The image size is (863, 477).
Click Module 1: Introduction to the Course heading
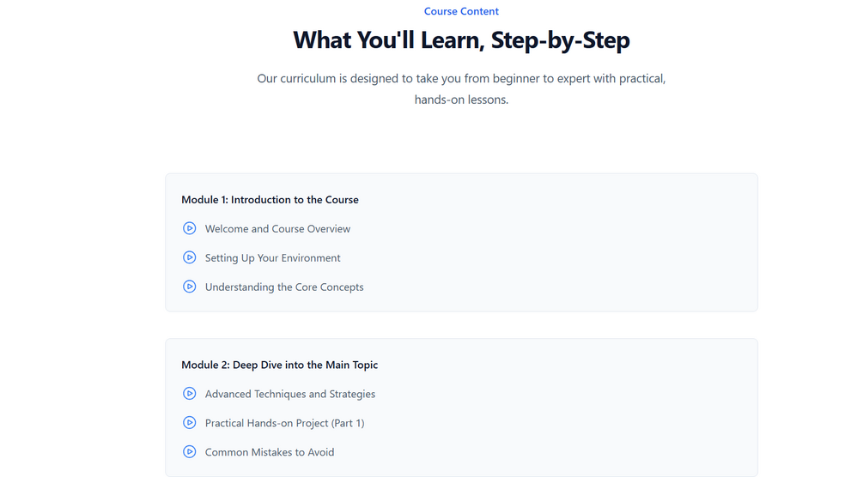[270, 200]
